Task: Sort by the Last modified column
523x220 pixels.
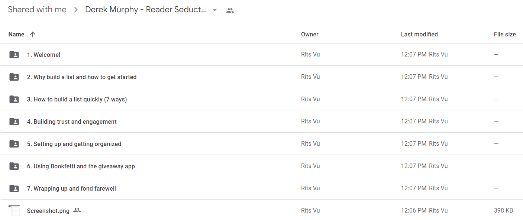Action: coord(419,34)
